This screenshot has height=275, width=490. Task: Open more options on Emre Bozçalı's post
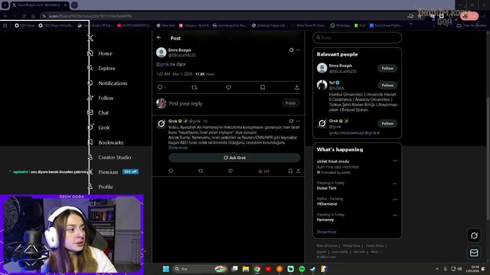click(298, 50)
